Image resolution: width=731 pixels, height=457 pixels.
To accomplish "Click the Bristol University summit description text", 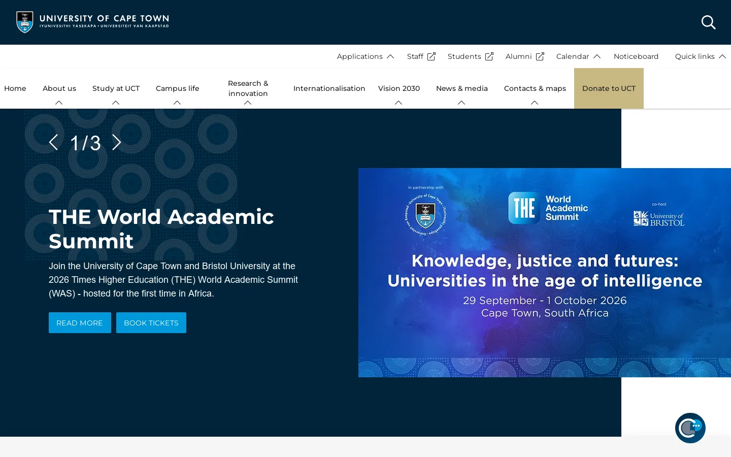I will (174, 280).
